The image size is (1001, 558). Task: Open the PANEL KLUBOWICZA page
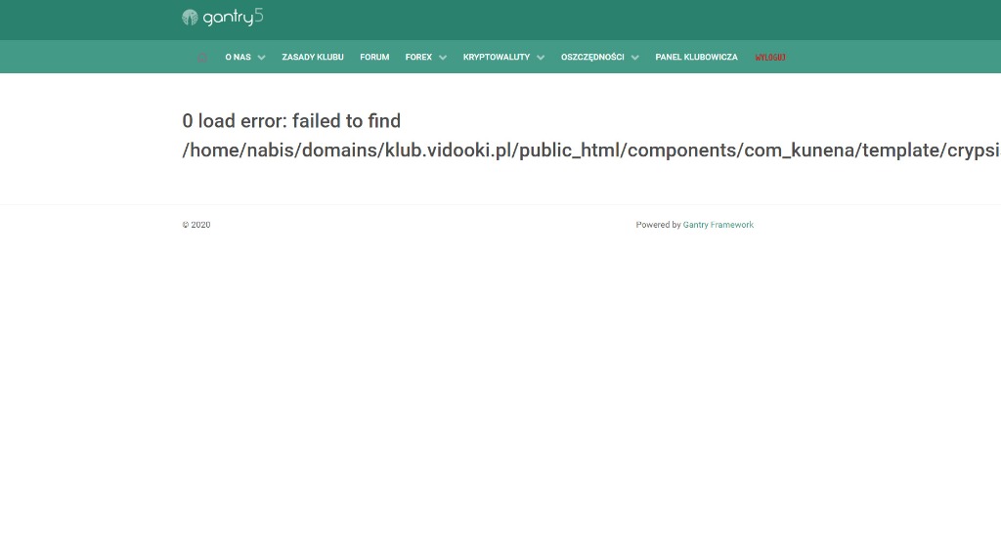coord(696,58)
